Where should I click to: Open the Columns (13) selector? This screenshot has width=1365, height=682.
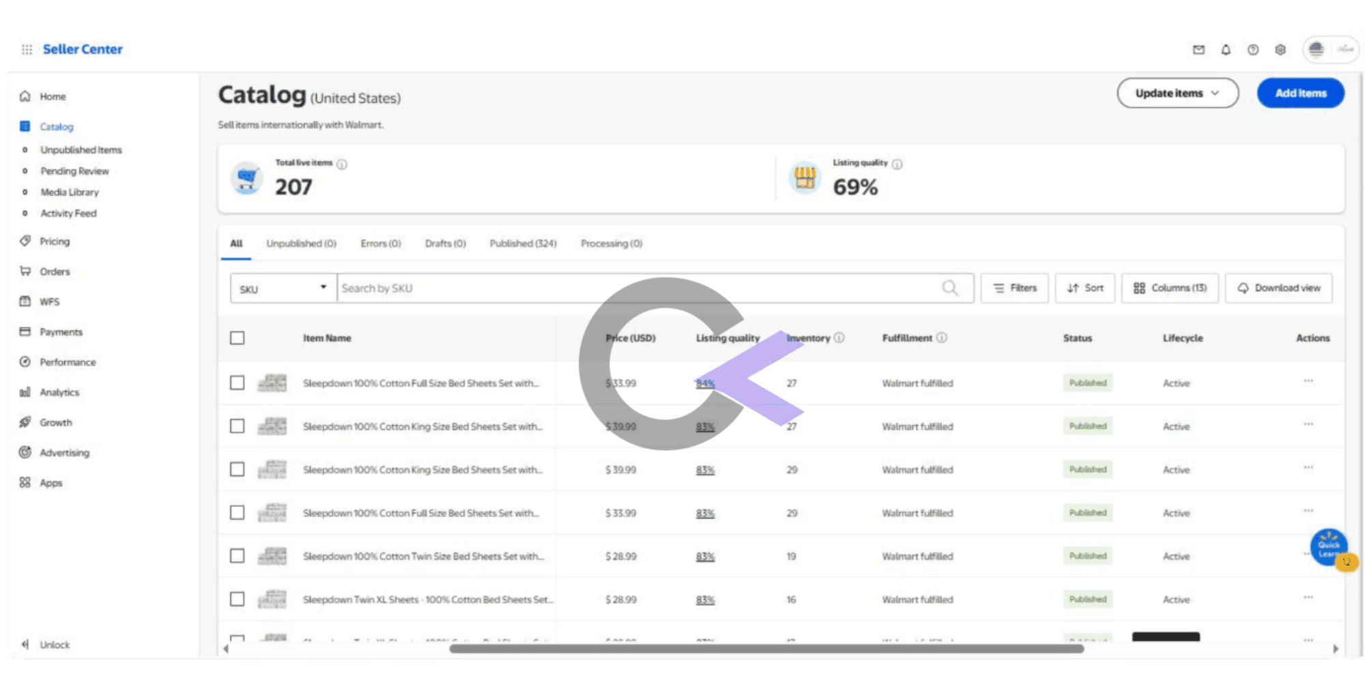(1170, 288)
